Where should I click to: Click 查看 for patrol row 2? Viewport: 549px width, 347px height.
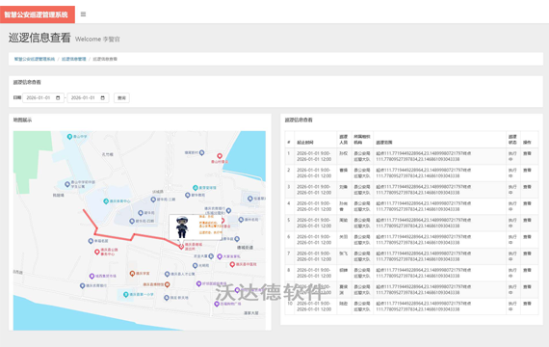527,171
